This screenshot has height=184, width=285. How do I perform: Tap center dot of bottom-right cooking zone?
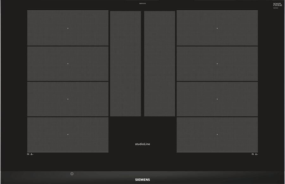pos(217,135)
